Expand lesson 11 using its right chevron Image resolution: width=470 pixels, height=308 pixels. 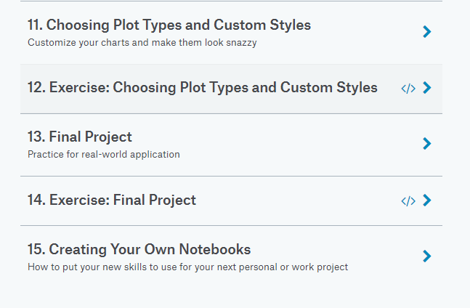pyautogui.click(x=427, y=32)
